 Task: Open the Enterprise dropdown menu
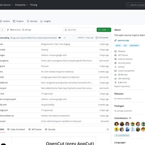click(x=21, y=5)
